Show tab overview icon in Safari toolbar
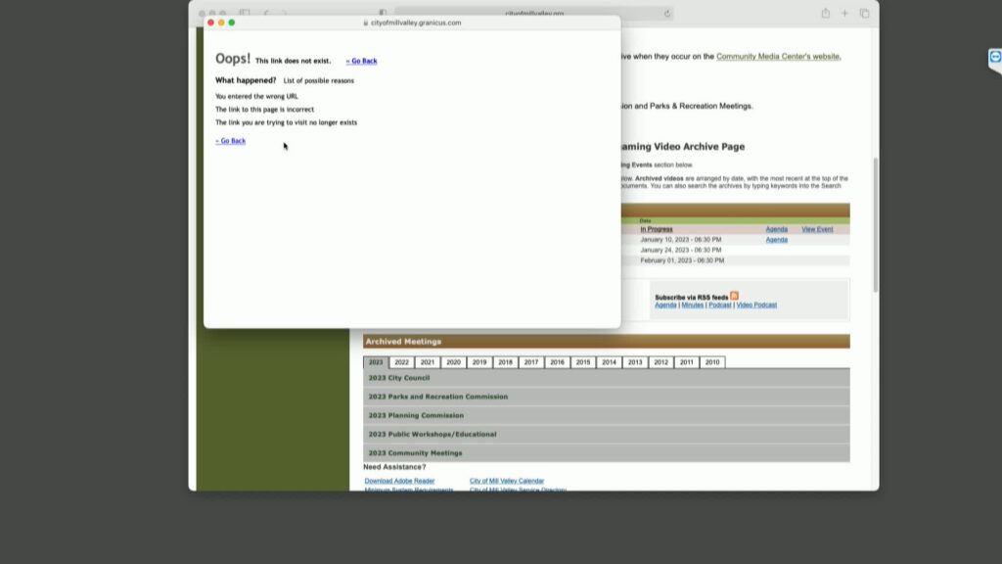1002x564 pixels. click(x=865, y=14)
